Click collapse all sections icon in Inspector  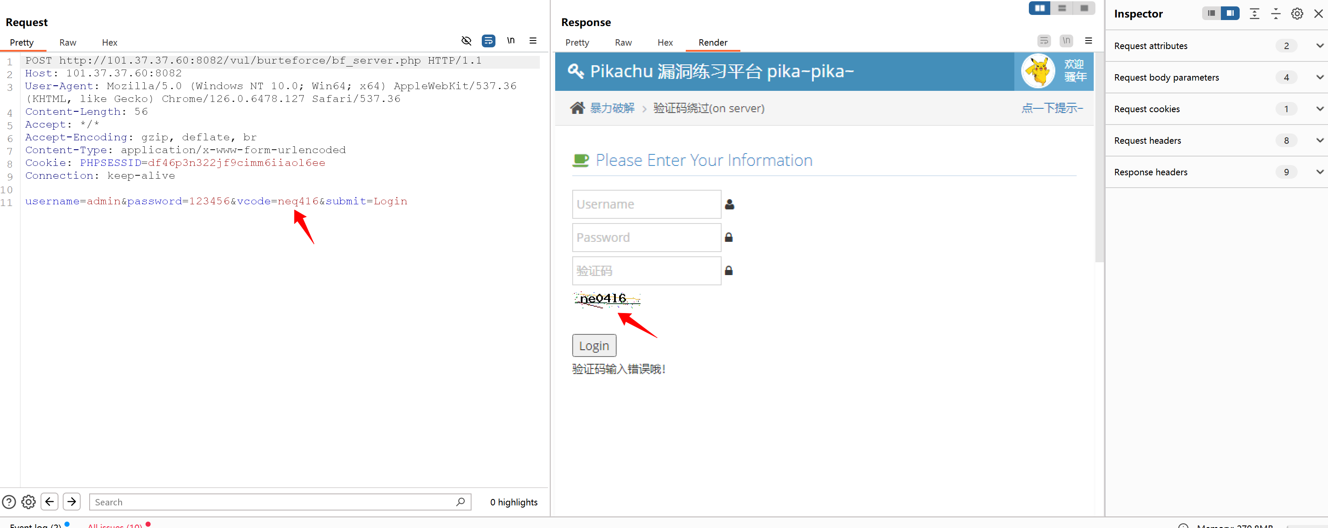coord(1276,14)
